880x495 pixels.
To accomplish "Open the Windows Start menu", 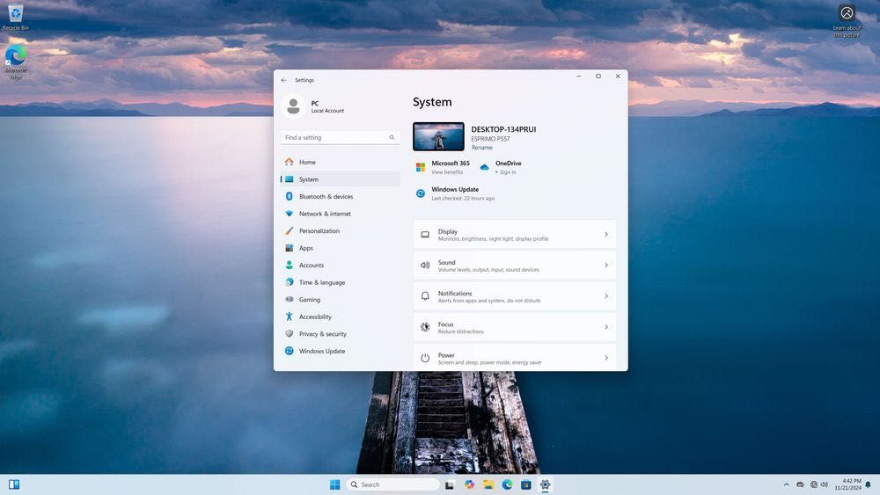I will (335, 484).
